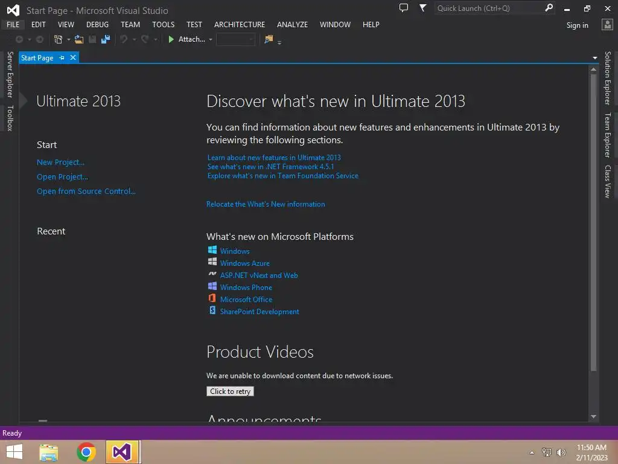Open the empty solution configurations combo box
Viewport: 618px width, 464px height.
pyautogui.click(x=236, y=39)
